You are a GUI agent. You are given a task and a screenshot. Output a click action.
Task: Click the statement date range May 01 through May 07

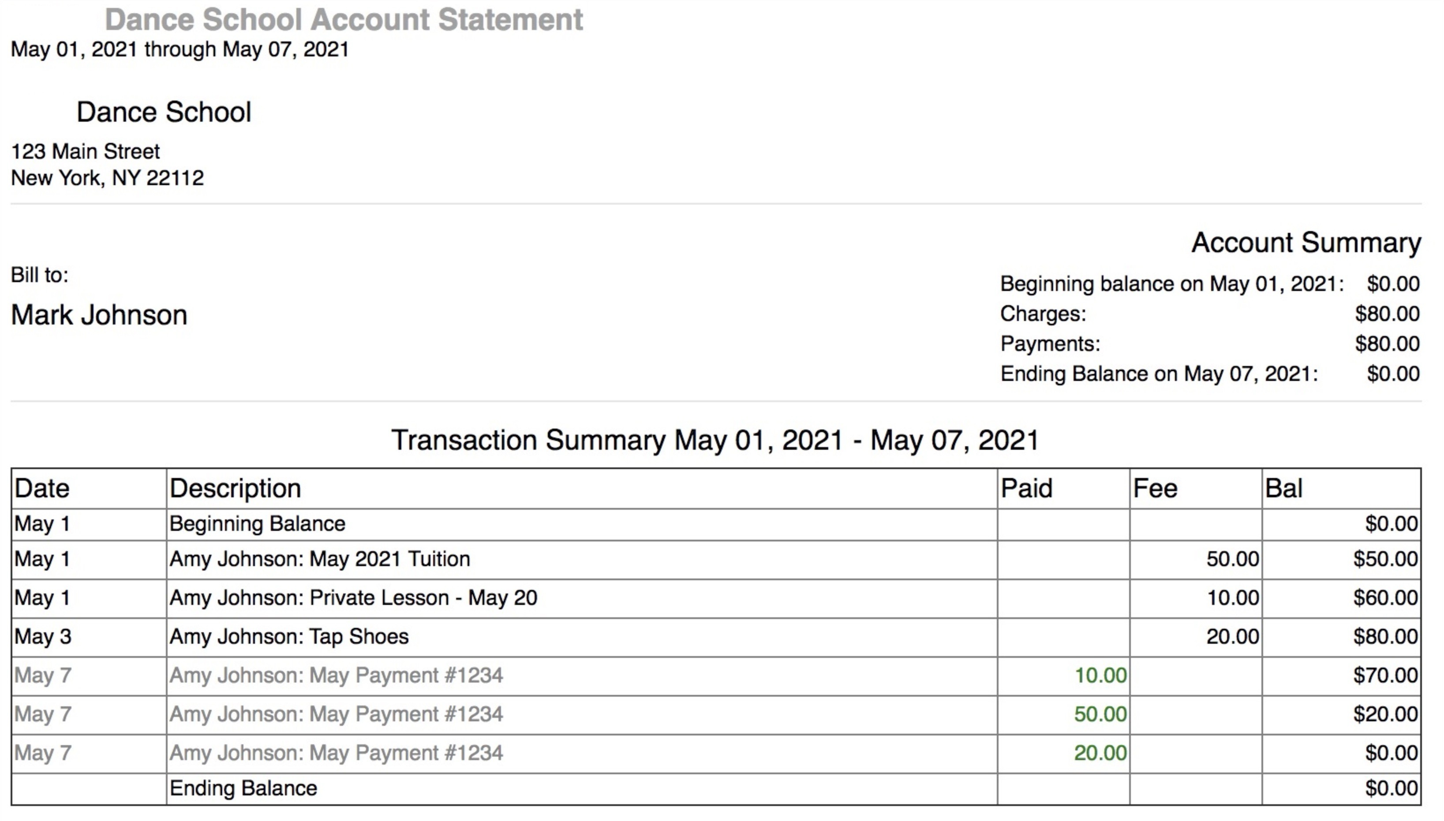click(180, 50)
